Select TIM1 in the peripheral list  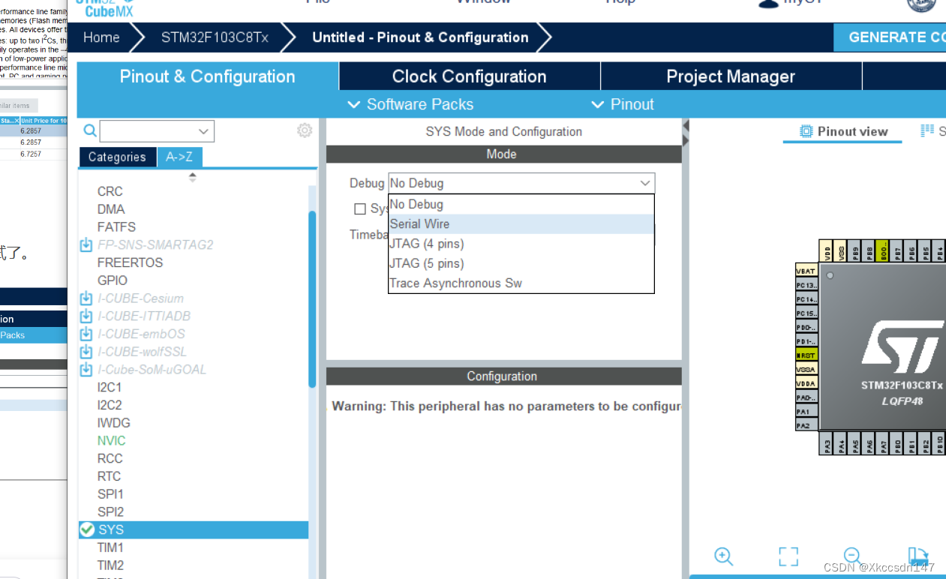tap(110, 547)
